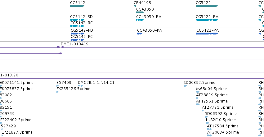Select the CG43050 gene bar glyph
The image size is (264, 137).
(140, 12)
